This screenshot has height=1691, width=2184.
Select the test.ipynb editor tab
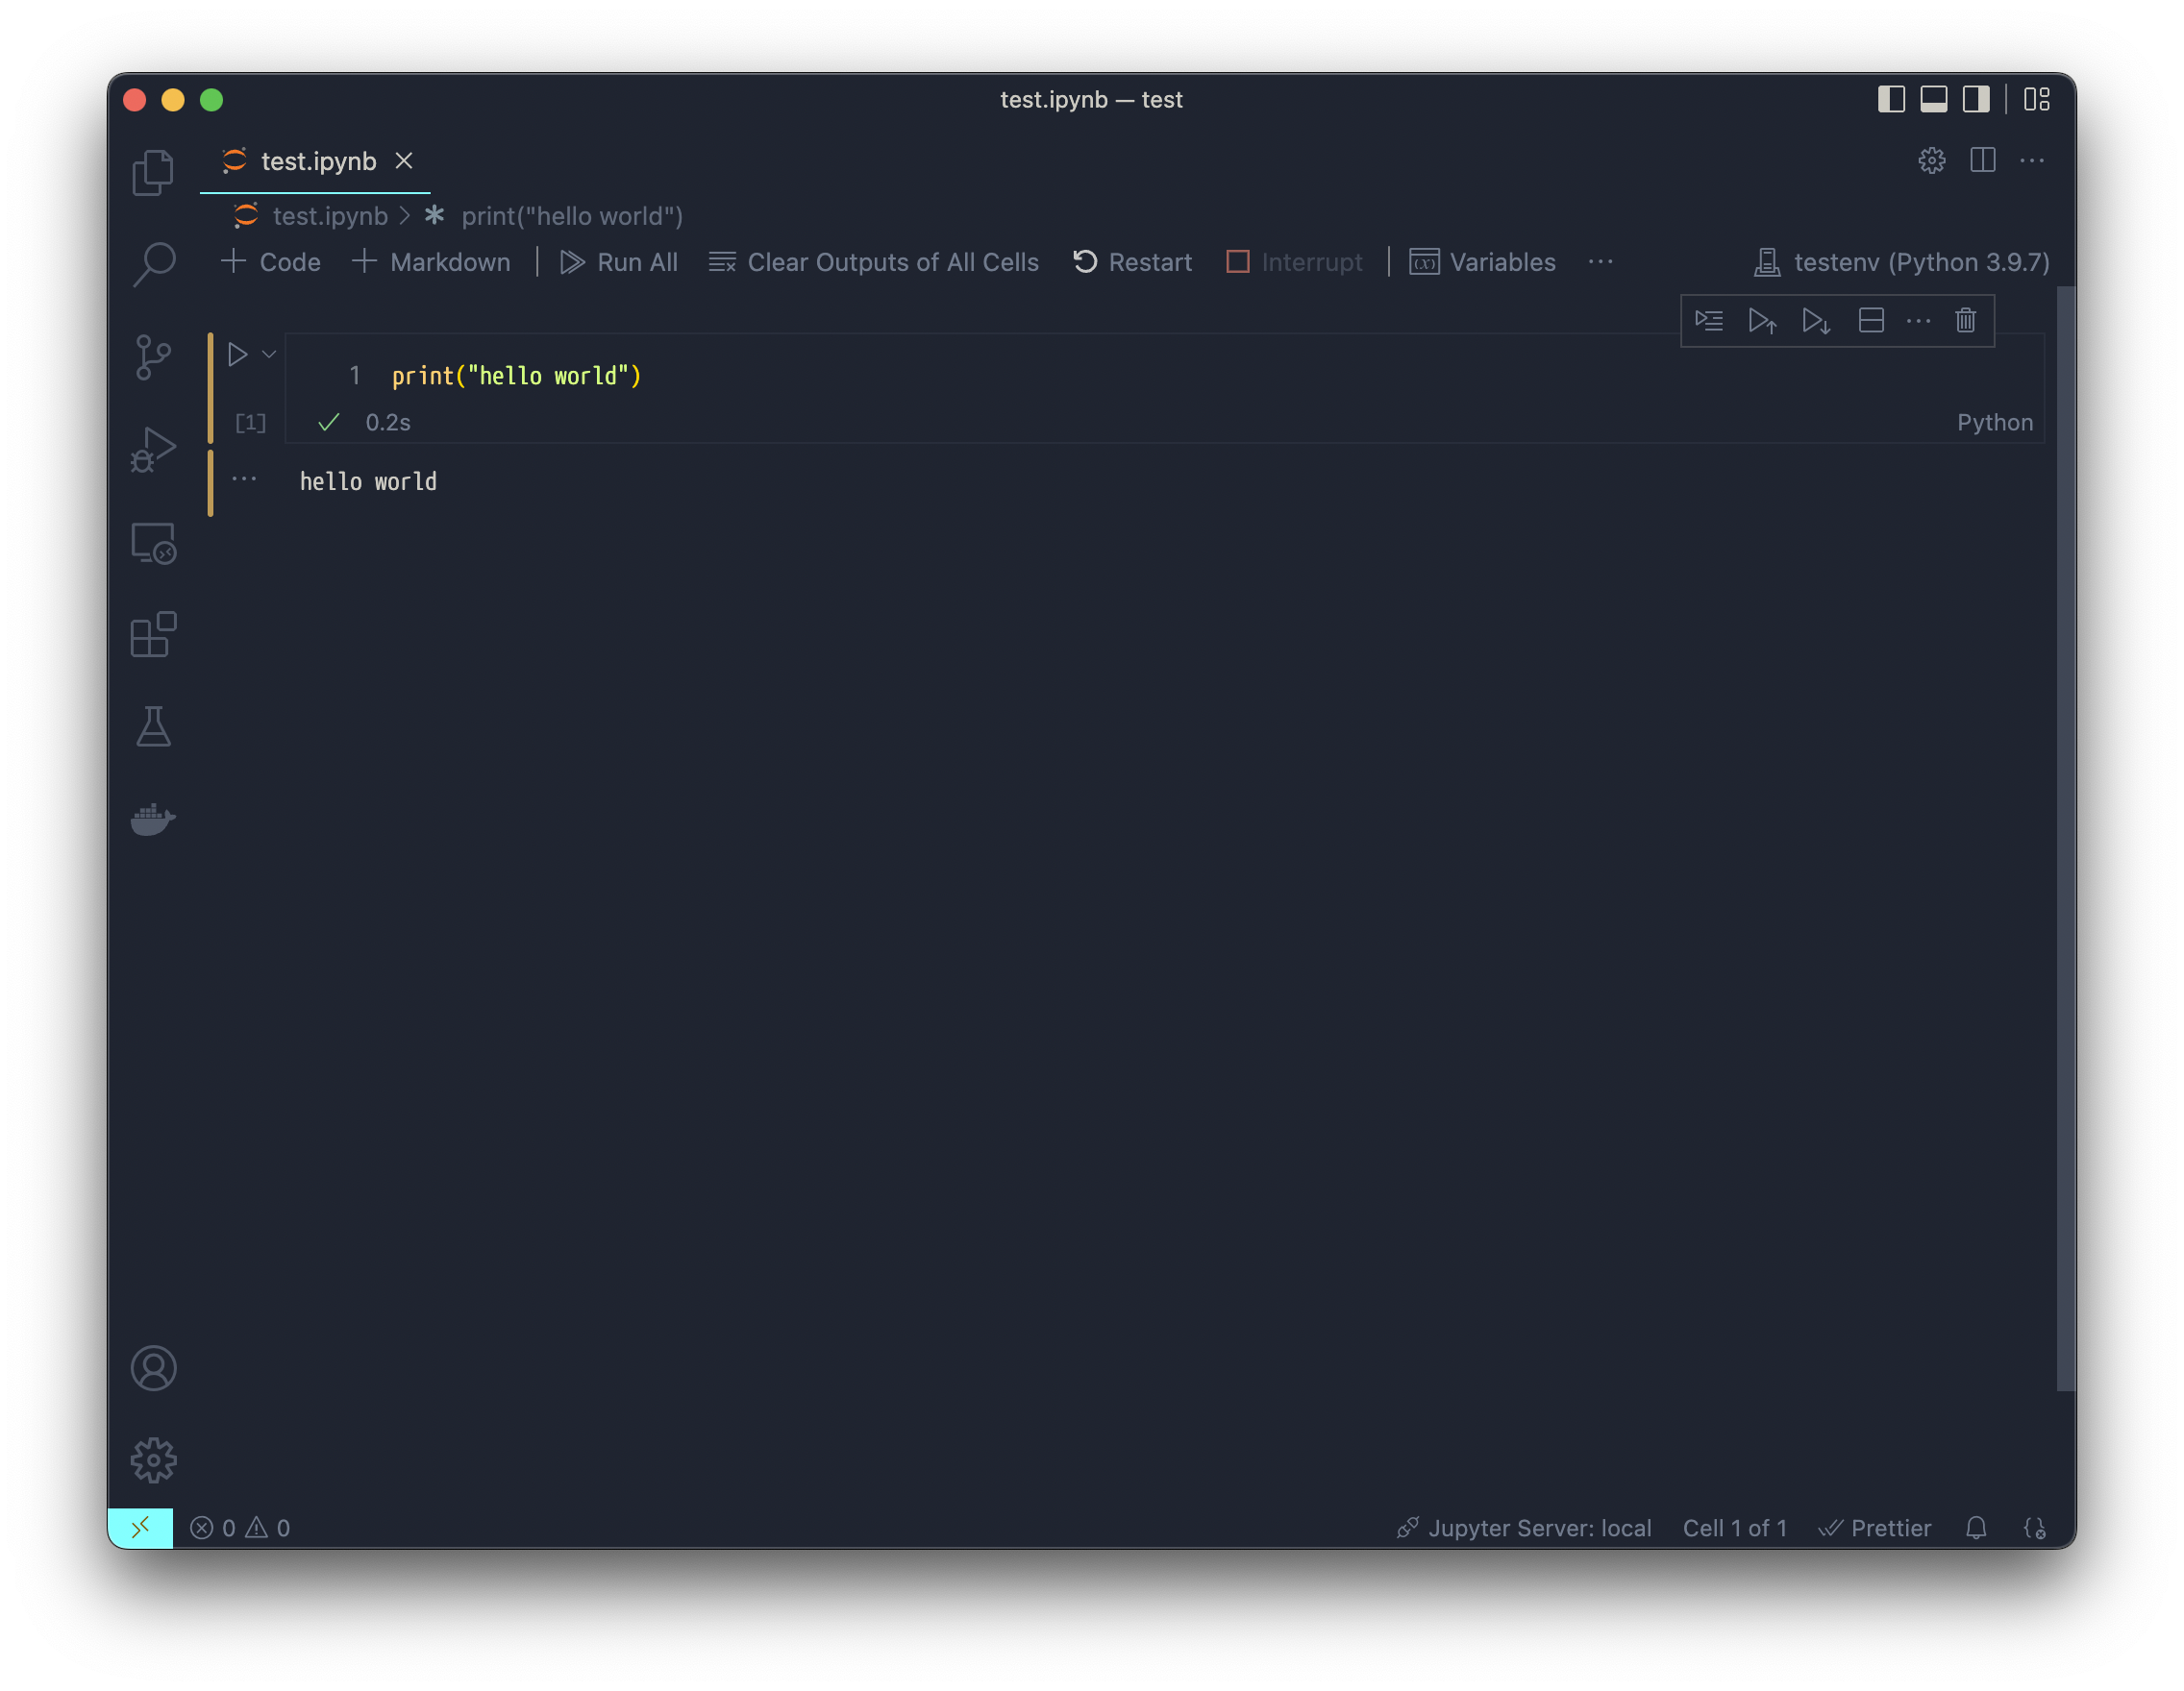(318, 160)
